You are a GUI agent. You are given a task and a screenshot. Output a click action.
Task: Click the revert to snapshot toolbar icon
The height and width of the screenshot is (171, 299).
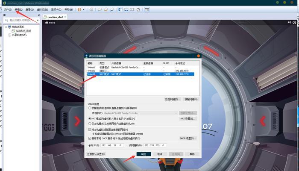coord(106,9)
